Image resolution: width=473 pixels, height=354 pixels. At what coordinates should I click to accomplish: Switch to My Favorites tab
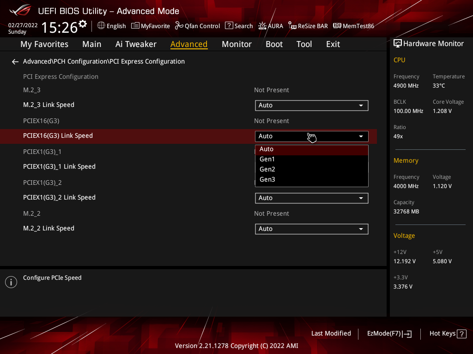pyautogui.click(x=44, y=44)
